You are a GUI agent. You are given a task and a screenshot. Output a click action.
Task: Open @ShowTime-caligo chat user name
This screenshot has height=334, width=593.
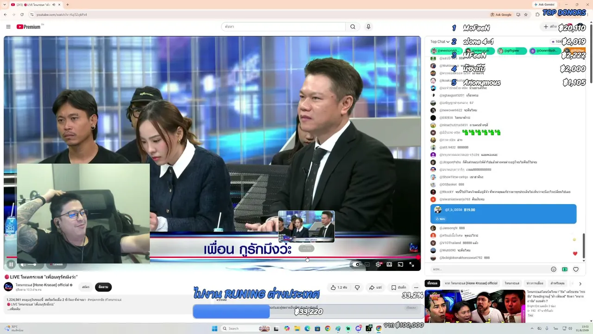click(x=454, y=177)
